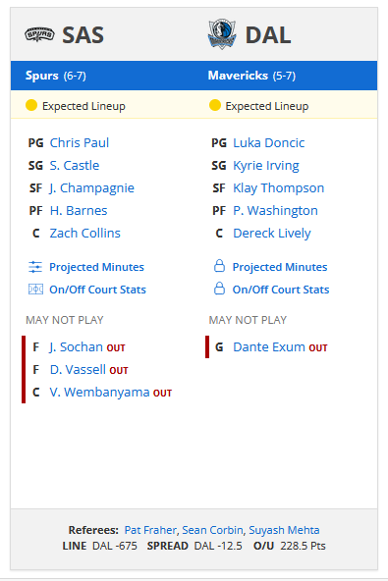388x581 pixels.
Task: Click the Spurs On/Off Court icon
Action: (x=35, y=289)
